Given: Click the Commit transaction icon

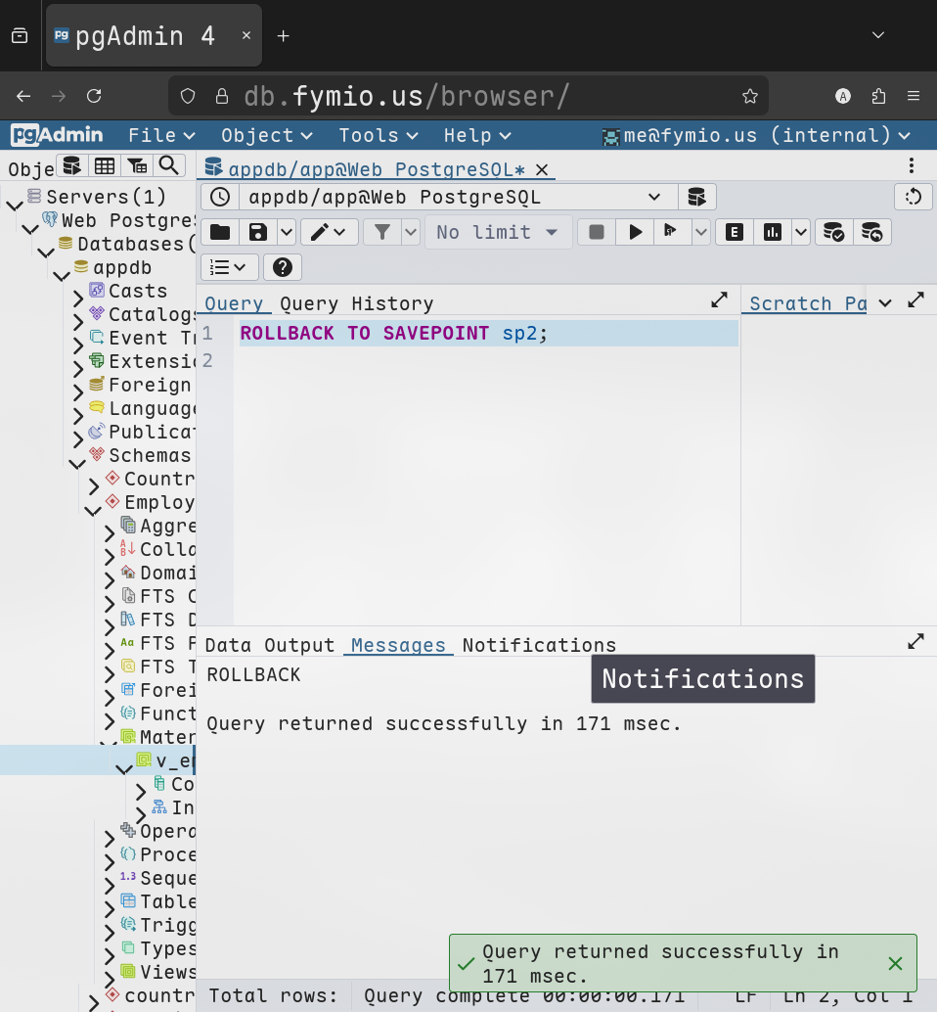Looking at the screenshot, I should tap(833, 232).
